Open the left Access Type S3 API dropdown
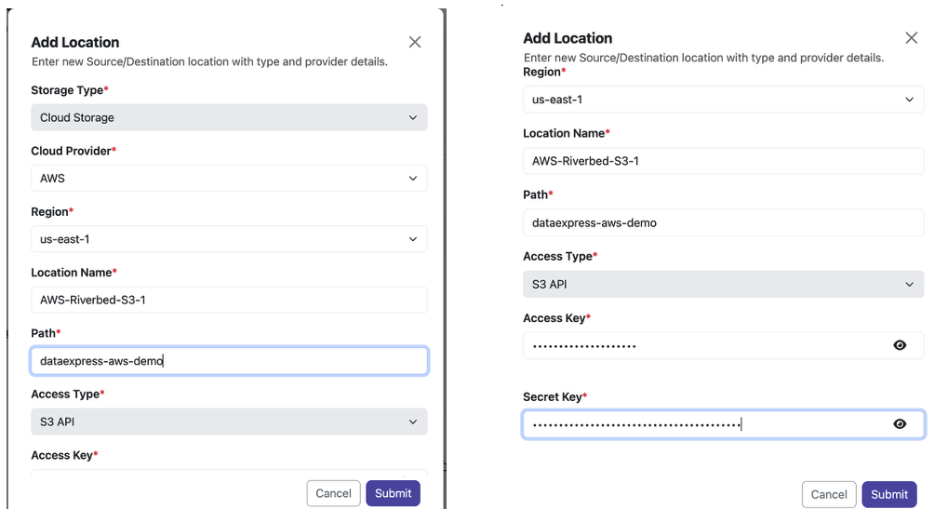The width and height of the screenshot is (935, 509). [229, 422]
